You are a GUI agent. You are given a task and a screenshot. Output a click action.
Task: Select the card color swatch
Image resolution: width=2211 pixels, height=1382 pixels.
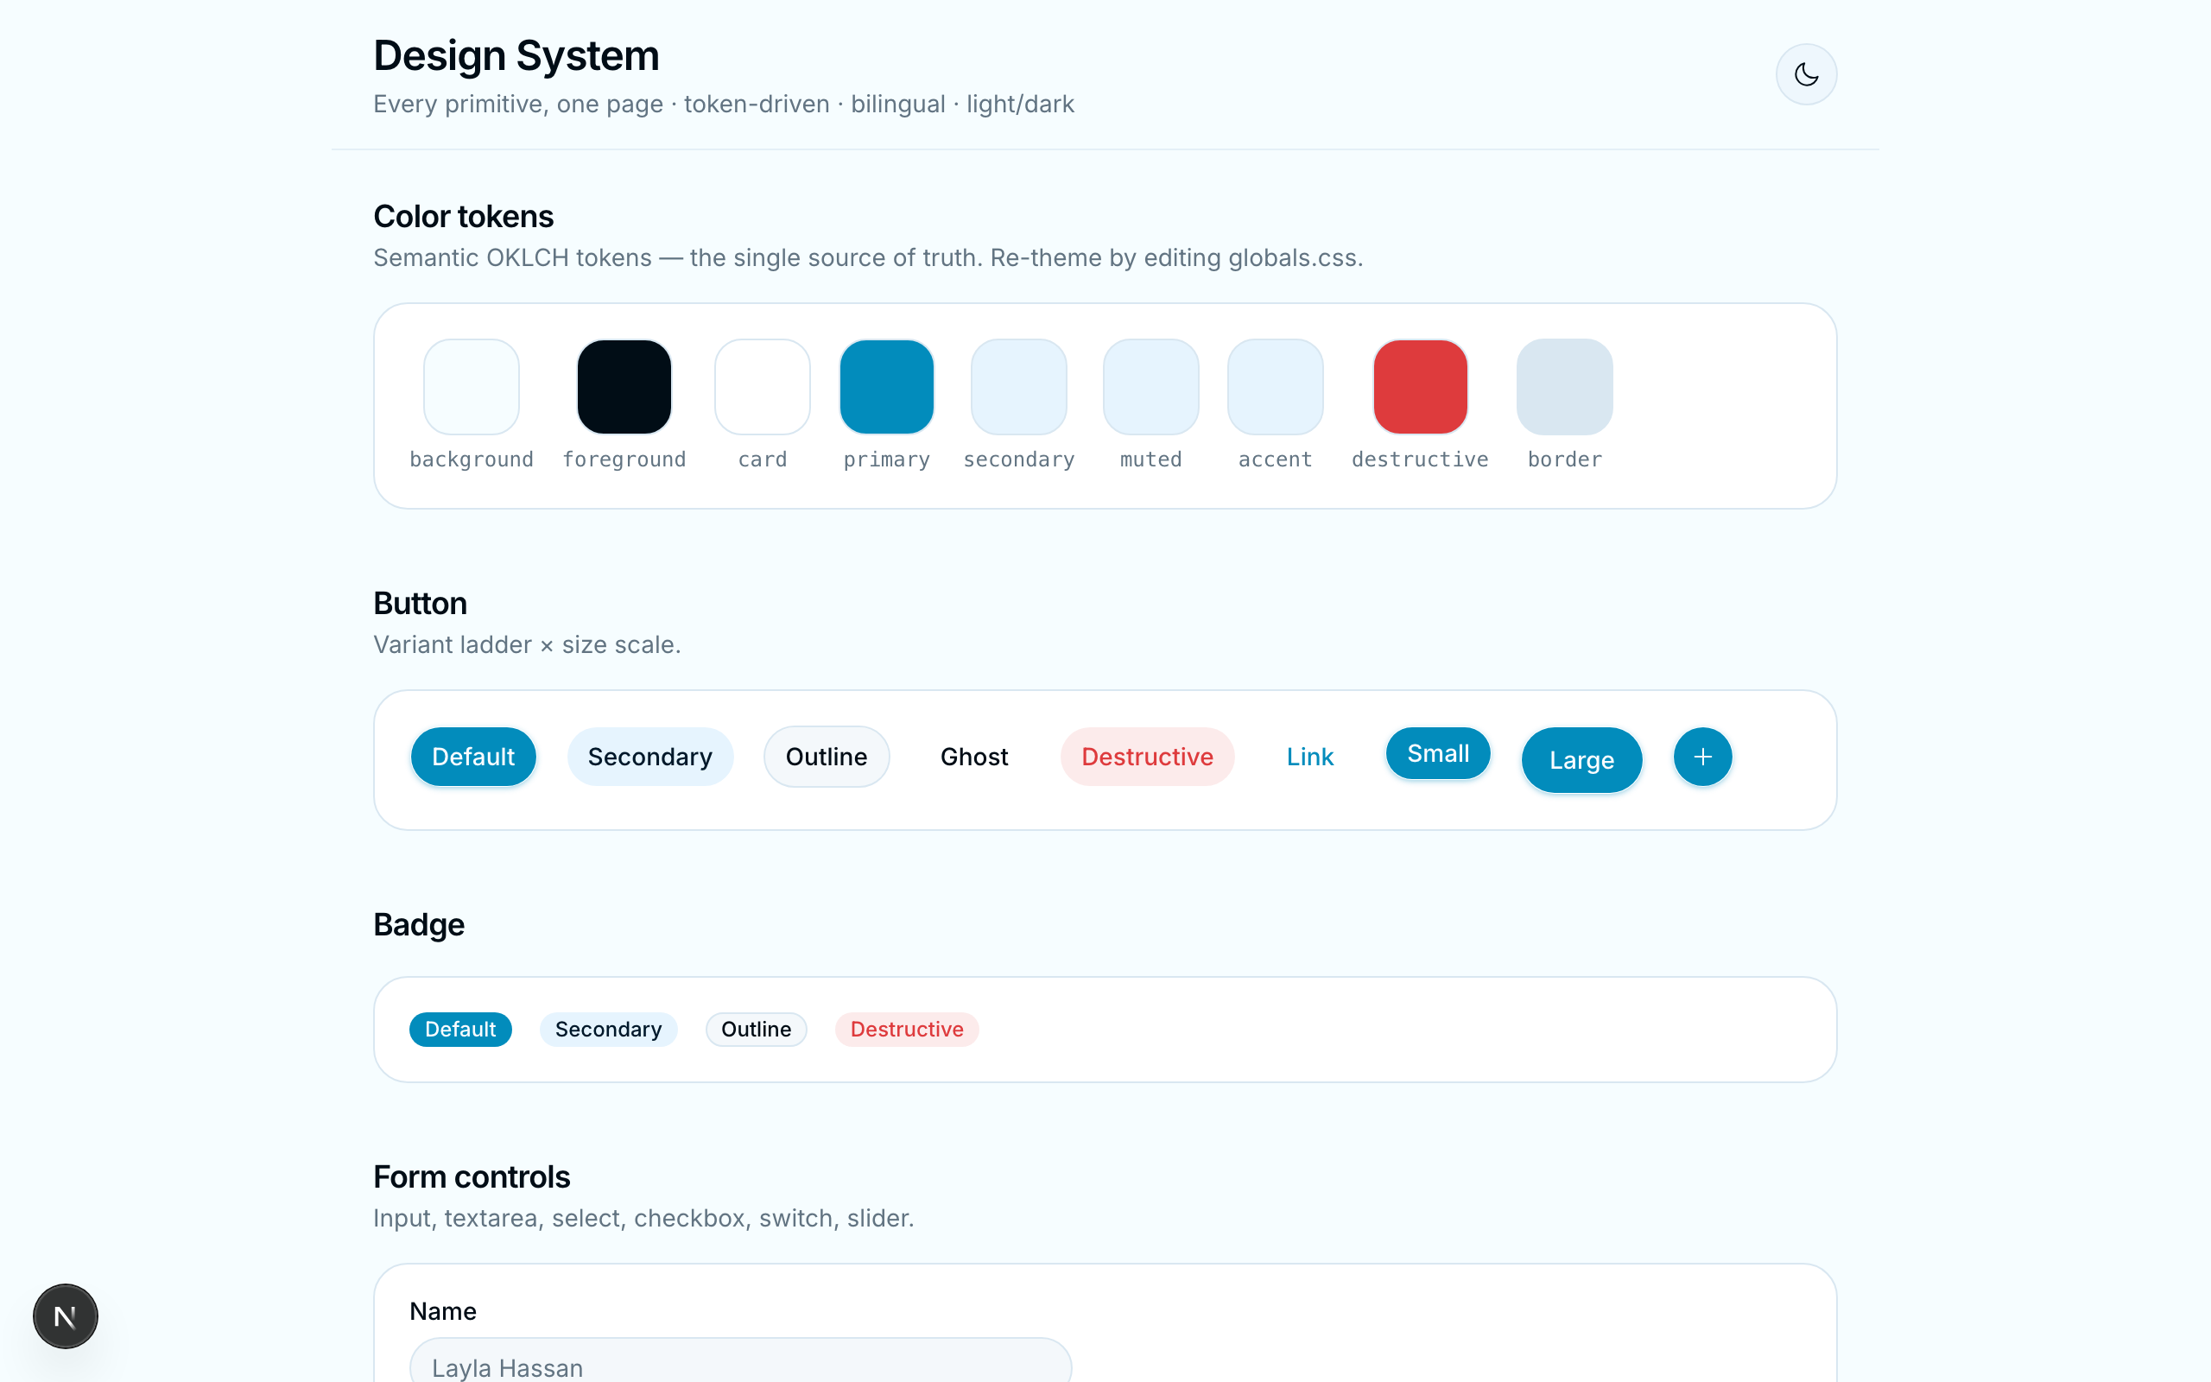[x=762, y=387]
